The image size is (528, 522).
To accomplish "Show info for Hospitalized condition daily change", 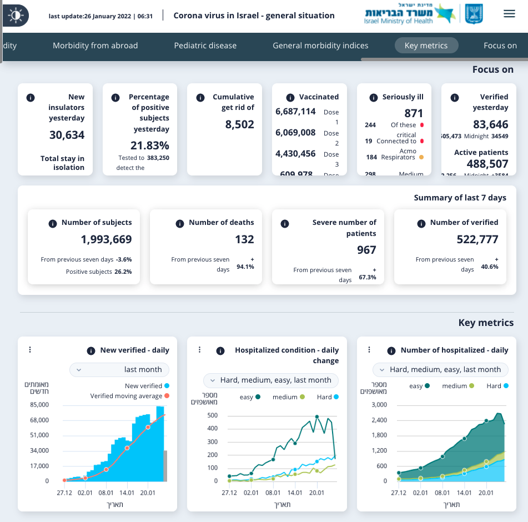I will tap(220, 351).
